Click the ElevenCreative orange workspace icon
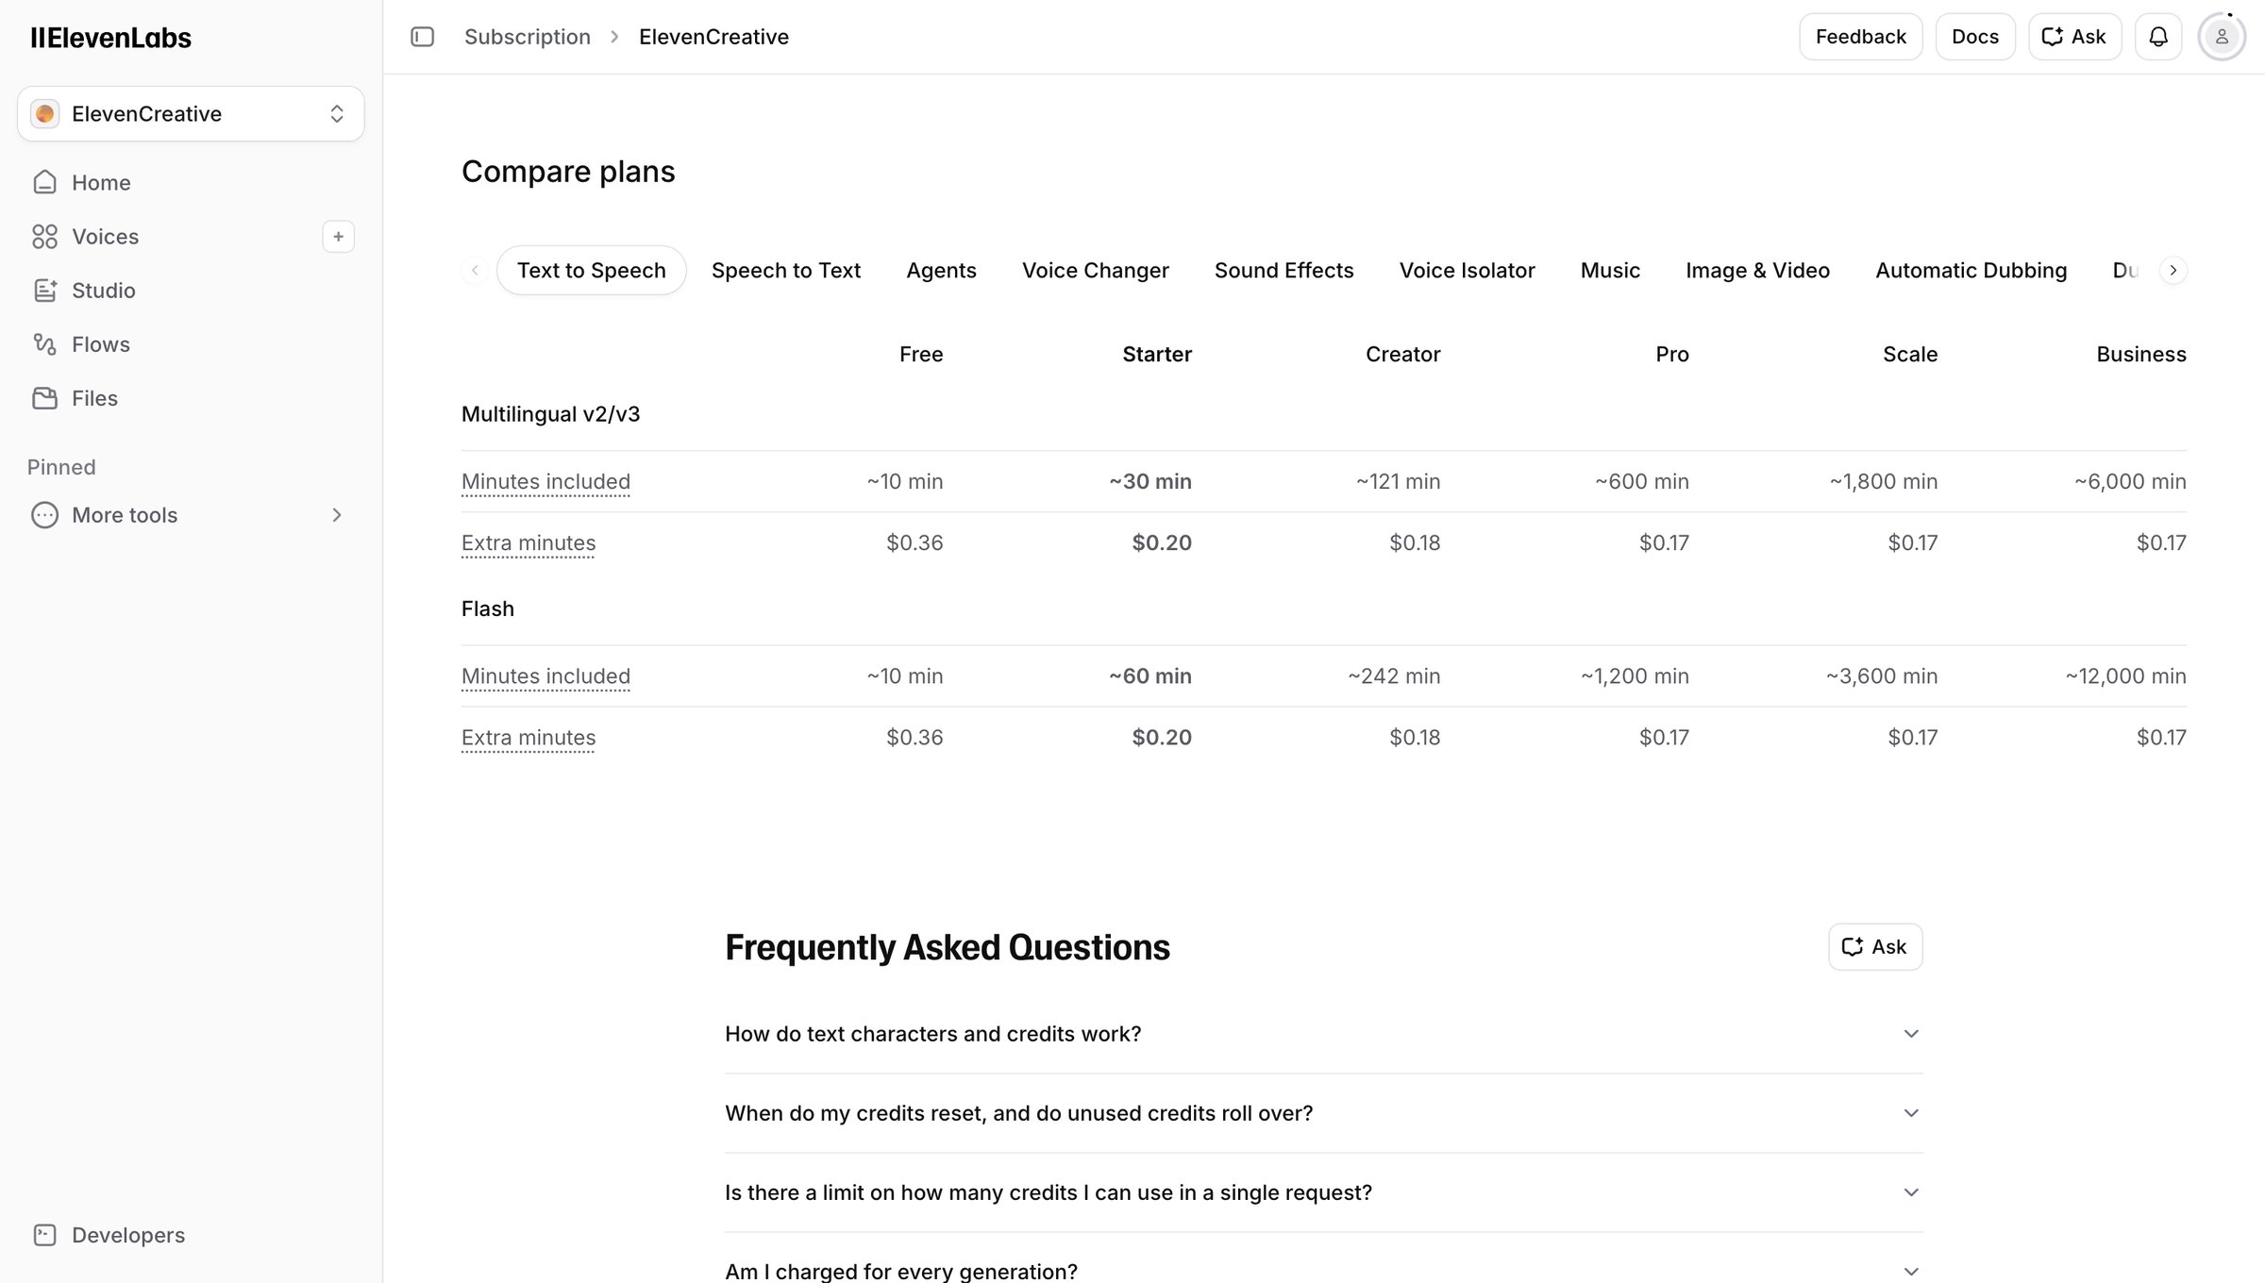This screenshot has width=2265, height=1283. [44, 114]
